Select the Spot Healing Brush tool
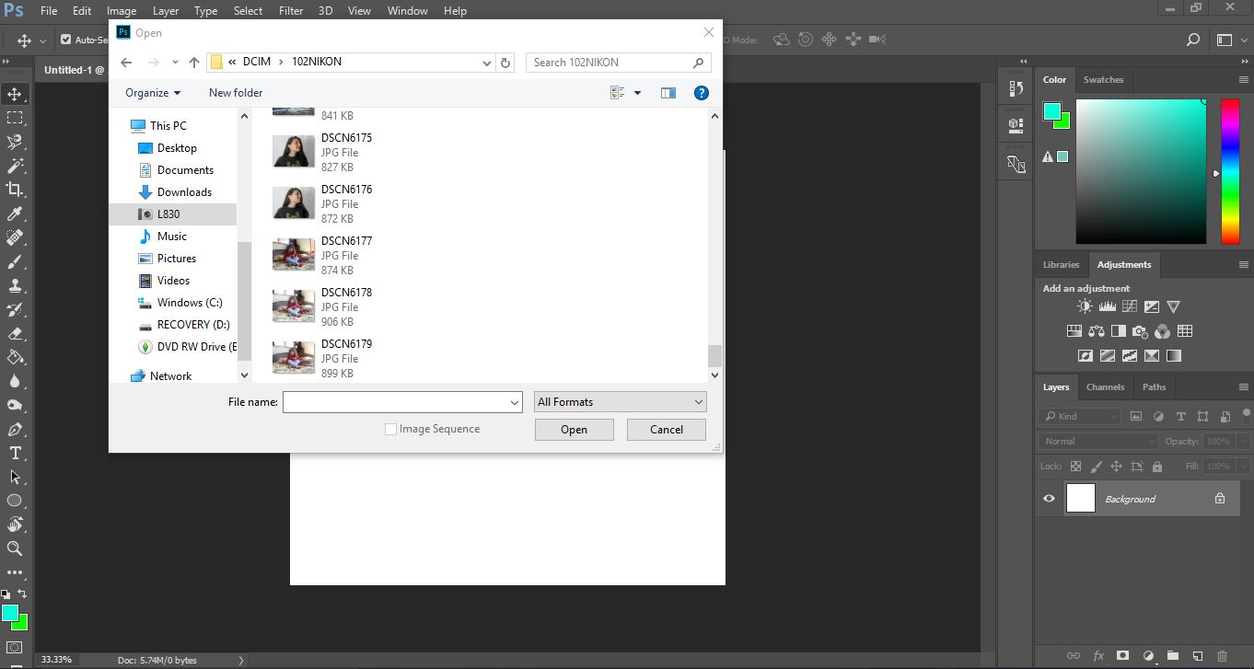1254x669 pixels. pos(15,237)
